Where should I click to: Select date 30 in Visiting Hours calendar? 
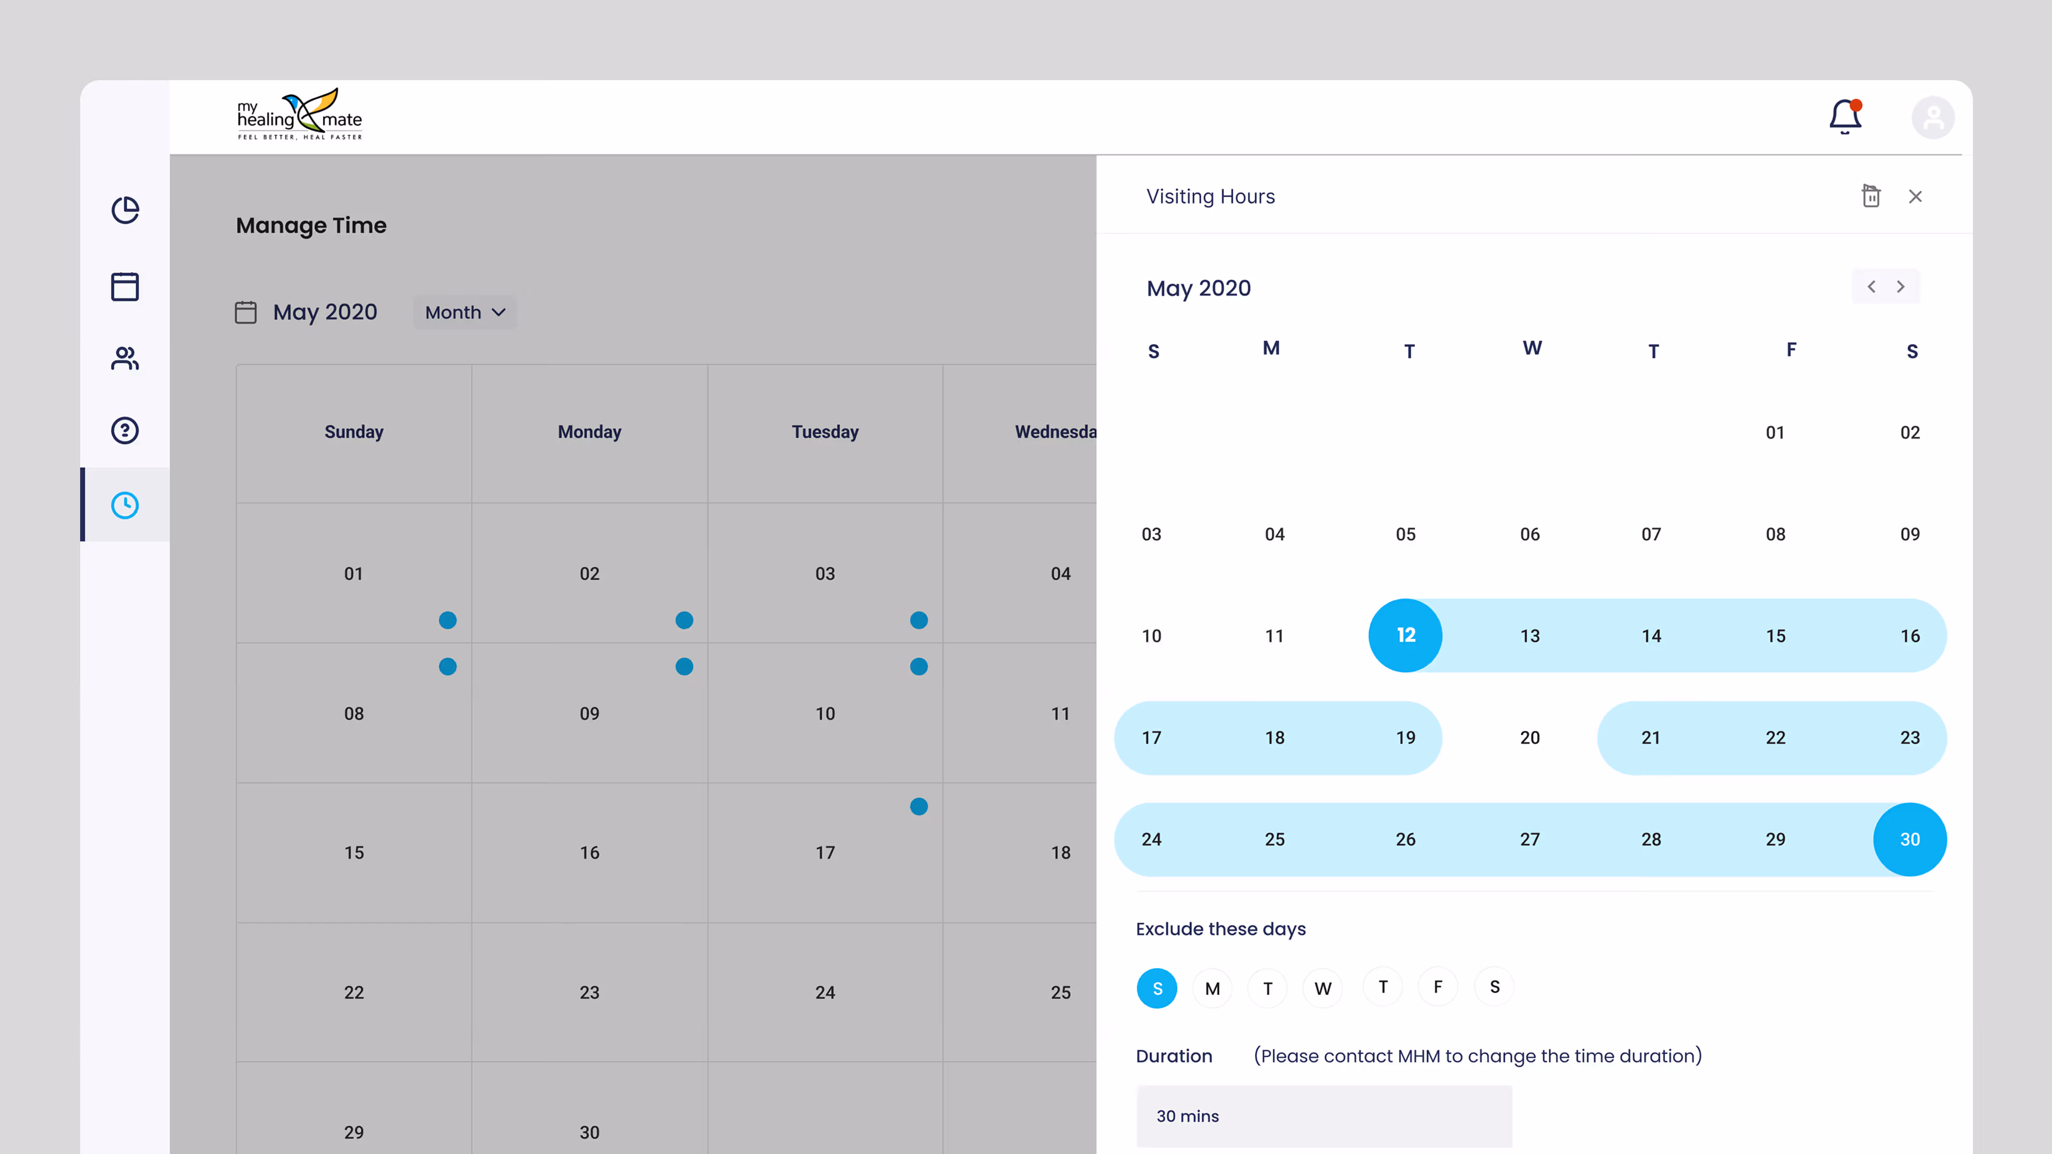[1909, 839]
